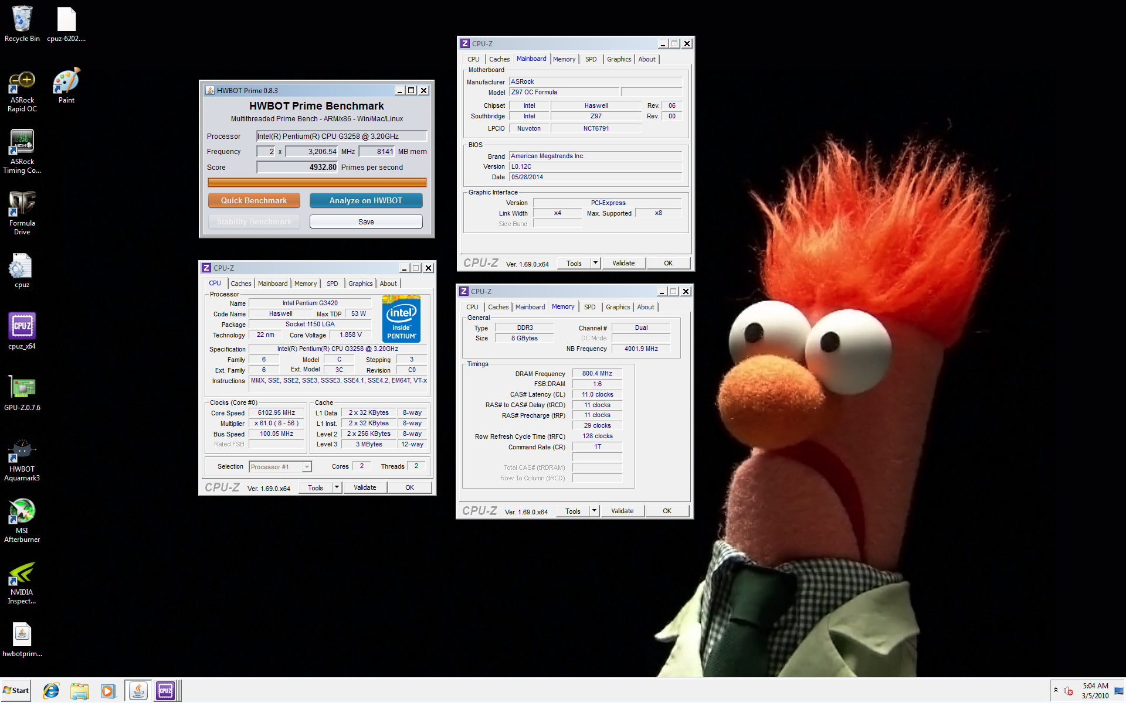Click Quick Benchmark in HWBOT Prime
Image resolution: width=1126 pixels, height=703 pixels.
254,200
